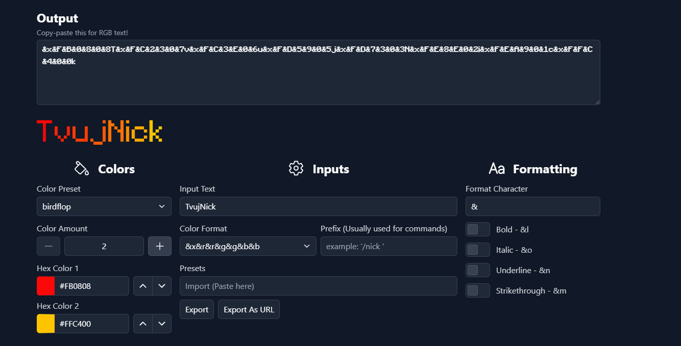Move Hex Color 1 up arrow
681x346 pixels.
click(143, 286)
